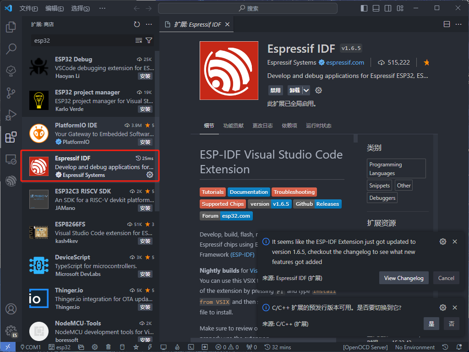469x352 pixels.
Task: Click Cancel on the ESP-IDF notification
Action: click(x=446, y=278)
